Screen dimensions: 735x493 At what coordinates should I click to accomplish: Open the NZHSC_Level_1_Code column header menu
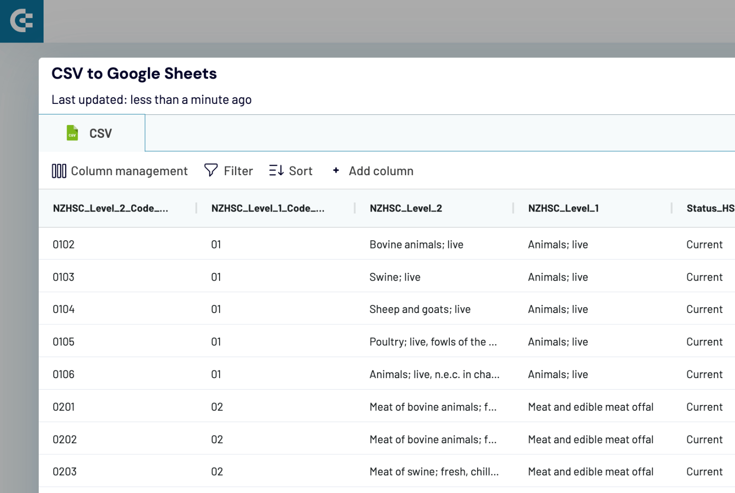268,208
